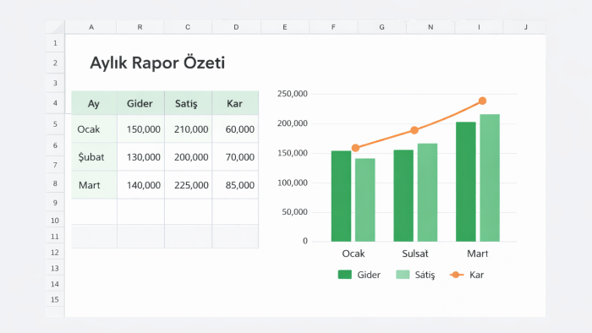Screen dimensions: 592x333
Task: Select cell with value 60,000
Action: [x=235, y=129]
